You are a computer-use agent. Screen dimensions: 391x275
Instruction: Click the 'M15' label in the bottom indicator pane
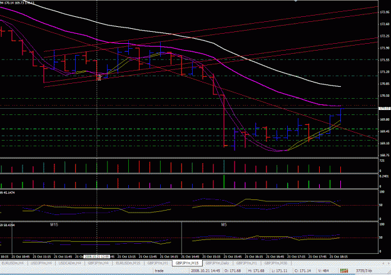(54, 224)
